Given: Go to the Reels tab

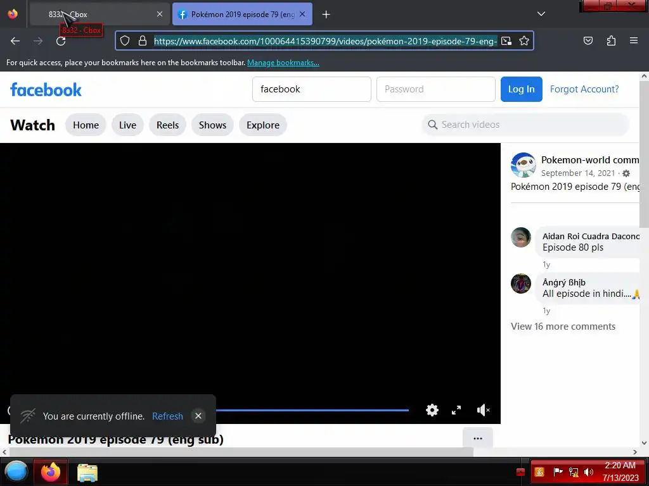Looking at the screenshot, I should point(167,125).
